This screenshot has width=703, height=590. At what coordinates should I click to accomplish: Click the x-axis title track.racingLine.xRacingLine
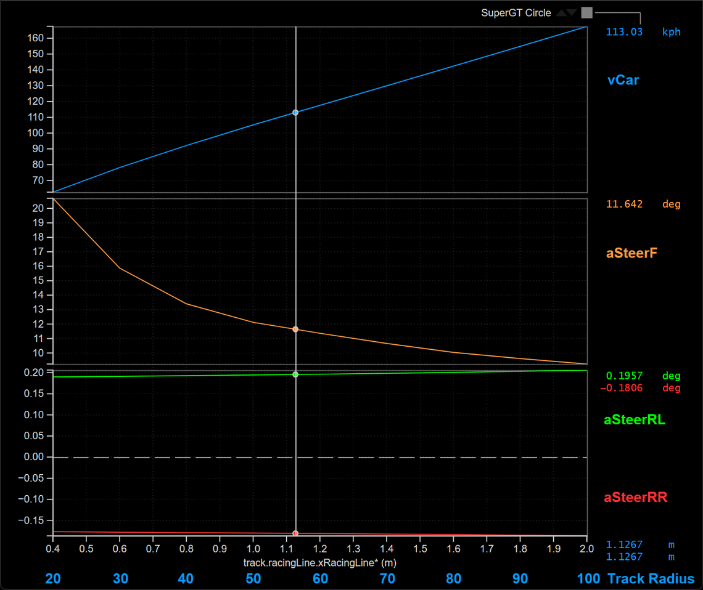(x=319, y=563)
